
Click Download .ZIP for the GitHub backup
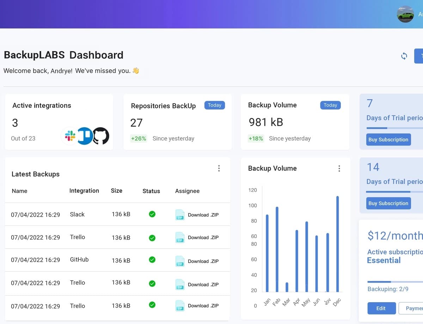(203, 261)
